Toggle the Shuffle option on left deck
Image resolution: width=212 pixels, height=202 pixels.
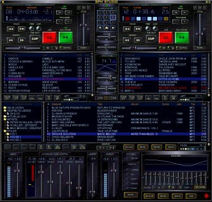[x=65, y=48]
